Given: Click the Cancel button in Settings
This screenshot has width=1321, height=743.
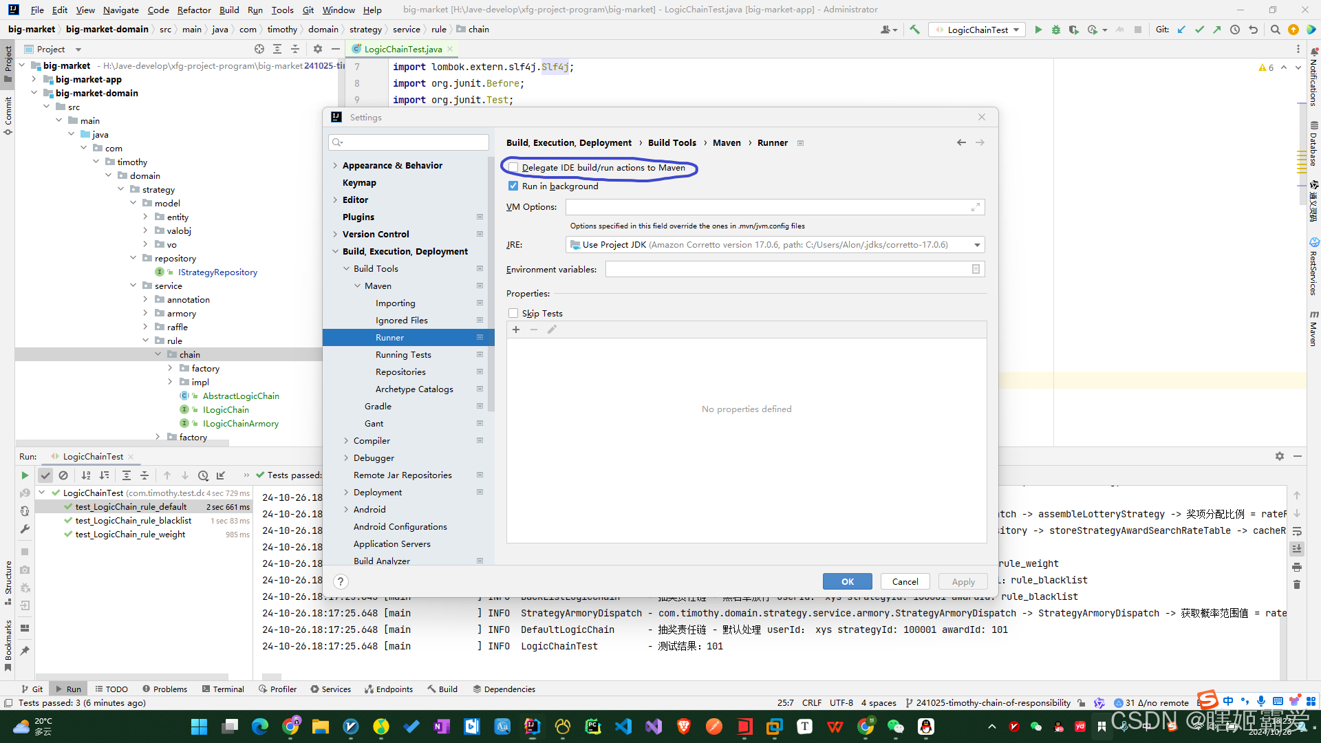Looking at the screenshot, I should coord(905,581).
